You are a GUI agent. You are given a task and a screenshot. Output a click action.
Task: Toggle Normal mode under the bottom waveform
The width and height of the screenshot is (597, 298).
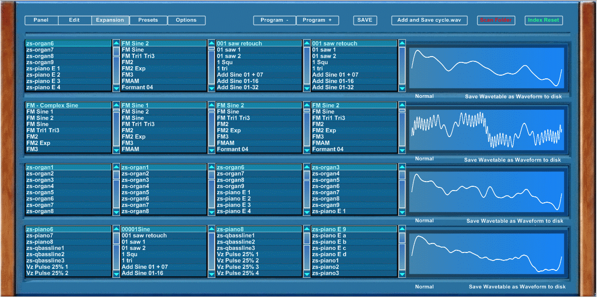tap(424, 286)
